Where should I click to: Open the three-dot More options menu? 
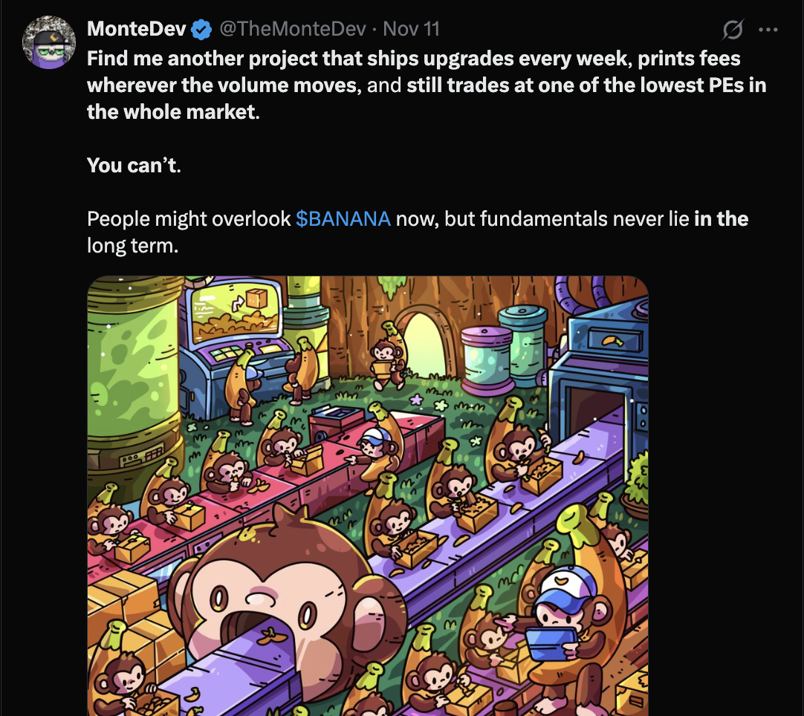(x=768, y=30)
